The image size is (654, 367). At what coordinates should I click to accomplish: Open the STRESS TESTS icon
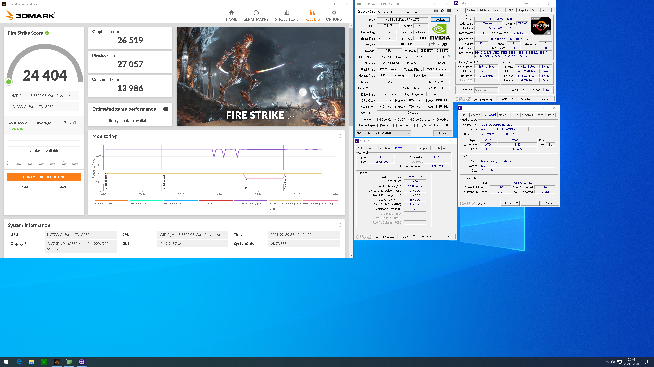point(287,12)
